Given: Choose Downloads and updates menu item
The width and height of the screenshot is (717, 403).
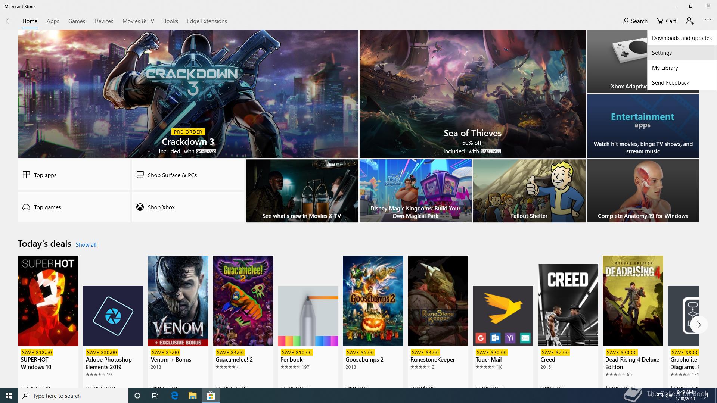Looking at the screenshot, I should [x=682, y=38].
